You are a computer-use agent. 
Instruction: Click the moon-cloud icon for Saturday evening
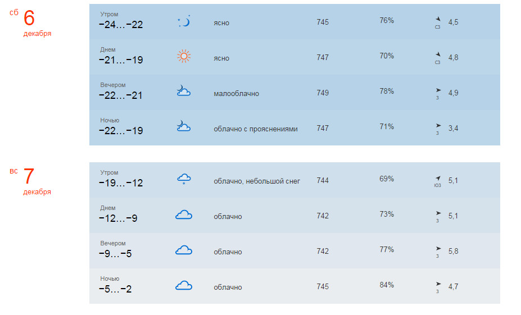click(183, 92)
